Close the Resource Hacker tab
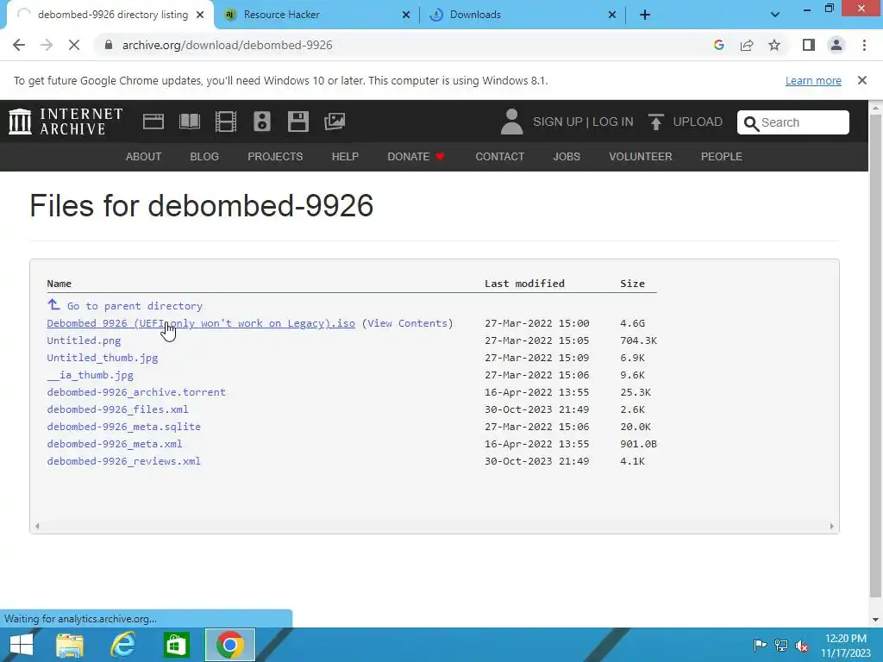This screenshot has height=662, width=883. (x=405, y=16)
